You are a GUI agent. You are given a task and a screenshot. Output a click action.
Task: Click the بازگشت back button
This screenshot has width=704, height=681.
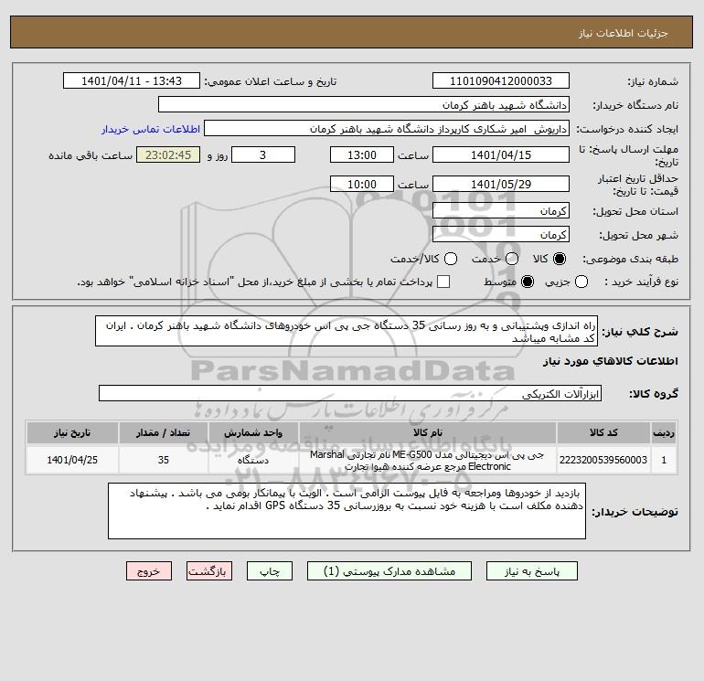tap(209, 571)
